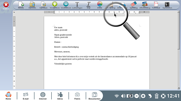This screenshot has width=181, height=101.
Task: Insert an Afbeelding picture
Action: (145, 5)
